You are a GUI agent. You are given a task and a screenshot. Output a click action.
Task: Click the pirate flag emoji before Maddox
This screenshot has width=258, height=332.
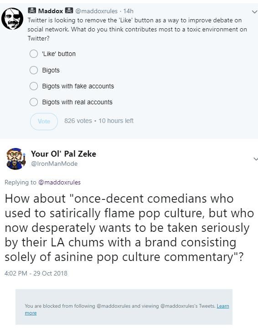pos(32,10)
